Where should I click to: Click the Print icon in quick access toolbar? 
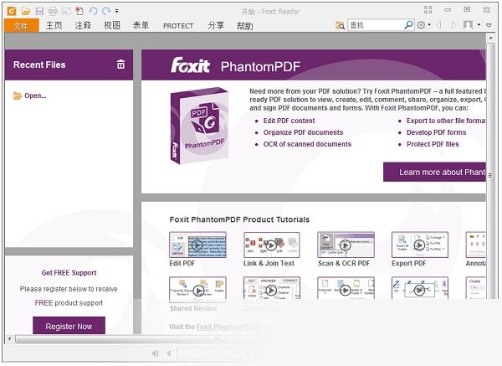53,11
